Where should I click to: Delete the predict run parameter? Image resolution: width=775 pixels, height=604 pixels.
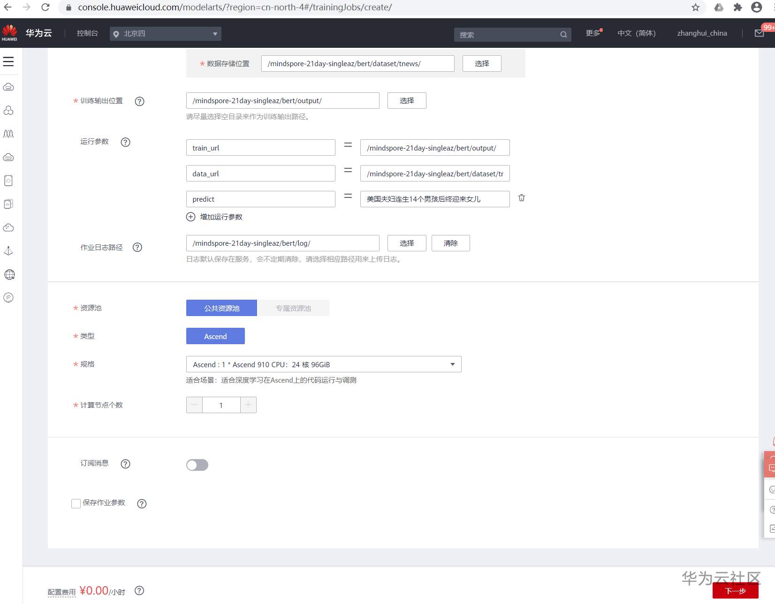522,198
